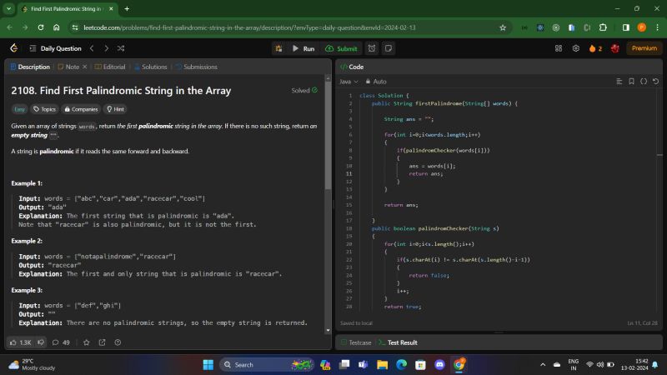Run the code
The width and height of the screenshot is (667, 375).
[303, 48]
